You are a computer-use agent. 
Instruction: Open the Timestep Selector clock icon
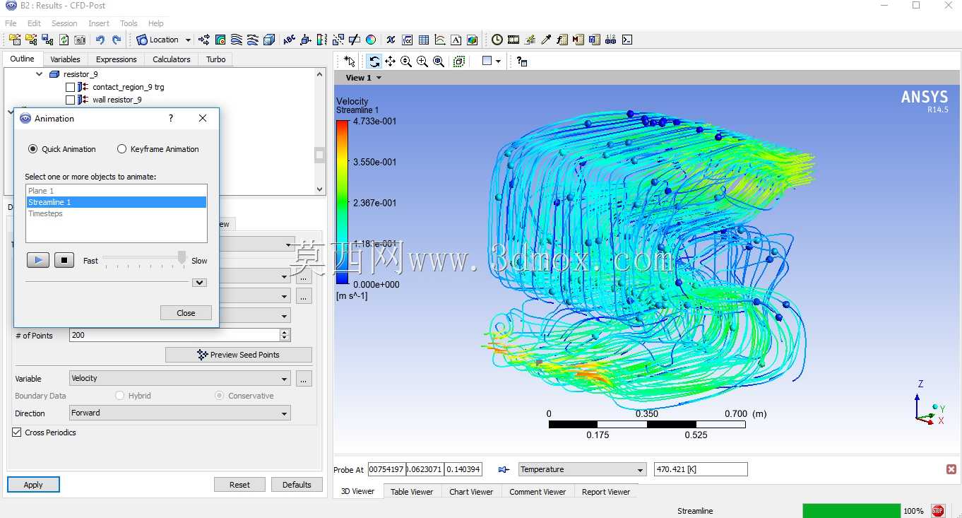pyautogui.click(x=497, y=40)
